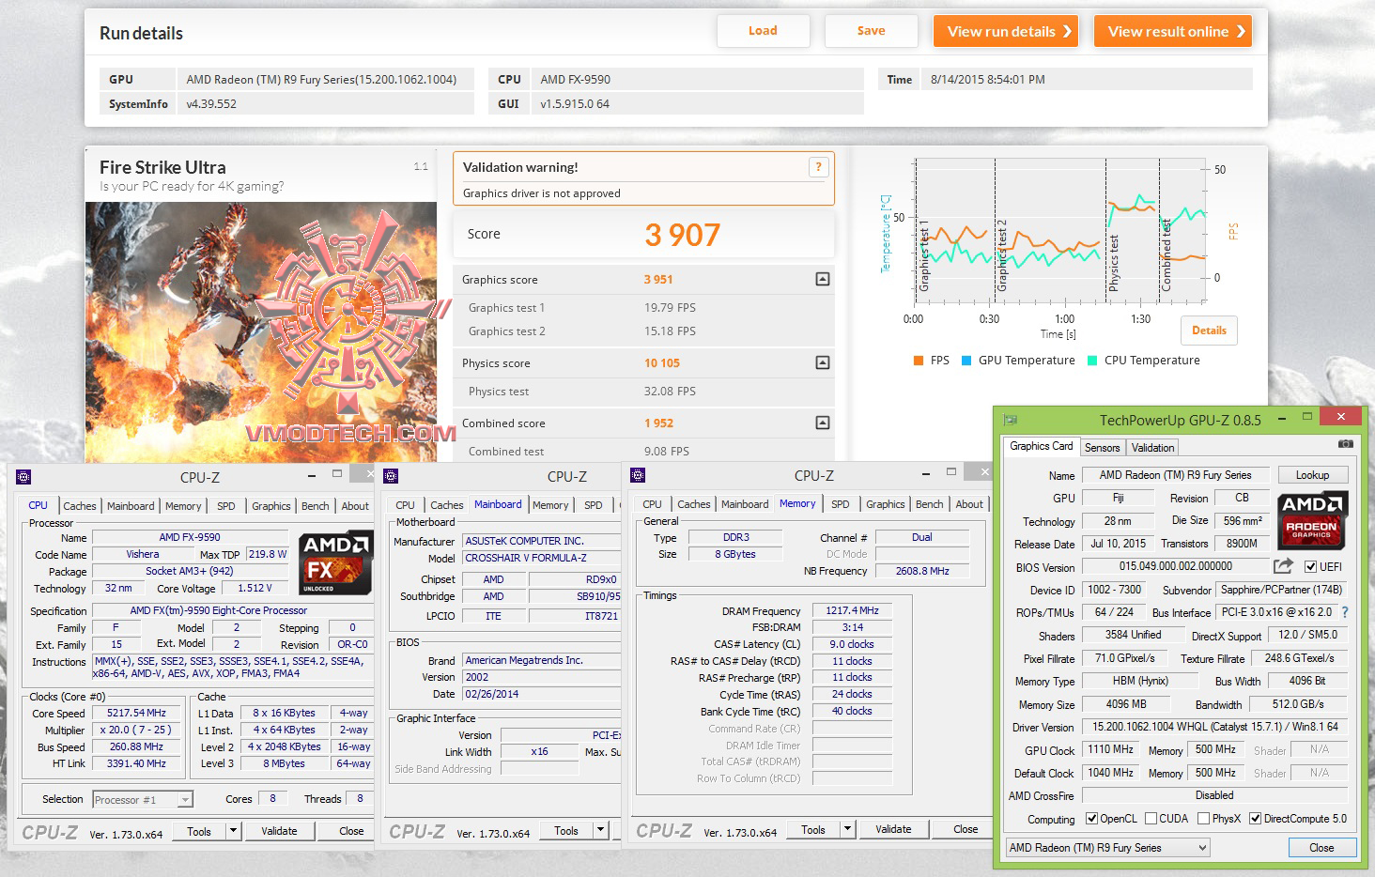Screen dimensions: 1375x877
Task: Select the Memory tab in CPU-Z
Action: 797,503
